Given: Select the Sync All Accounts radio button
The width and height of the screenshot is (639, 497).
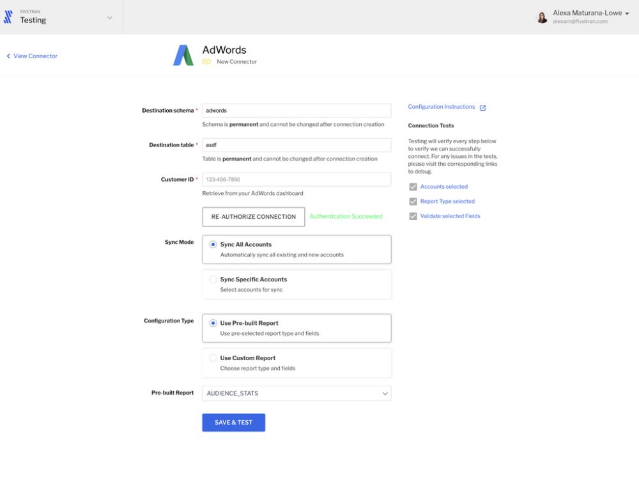Looking at the screenshot, I should tap(213, 244).
